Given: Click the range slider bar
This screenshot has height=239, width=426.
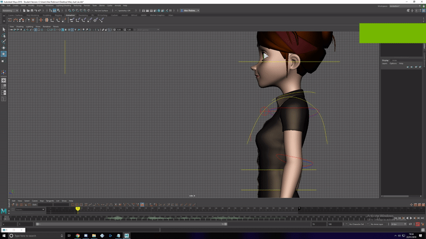Looking at the screenshot, I should click(132, 224).
